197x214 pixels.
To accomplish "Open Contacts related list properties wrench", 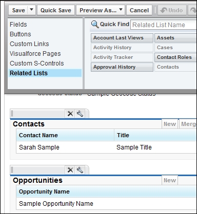I will coord(80,114).
